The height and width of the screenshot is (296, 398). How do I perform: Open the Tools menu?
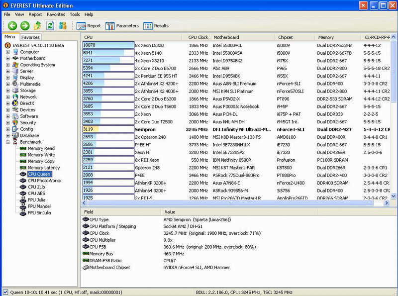coord(75,14)
